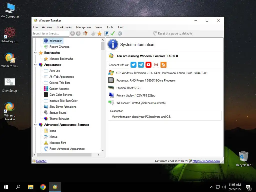Select SilentSetup desktop icon
256x192 pixels.
[x=10, y=85]
